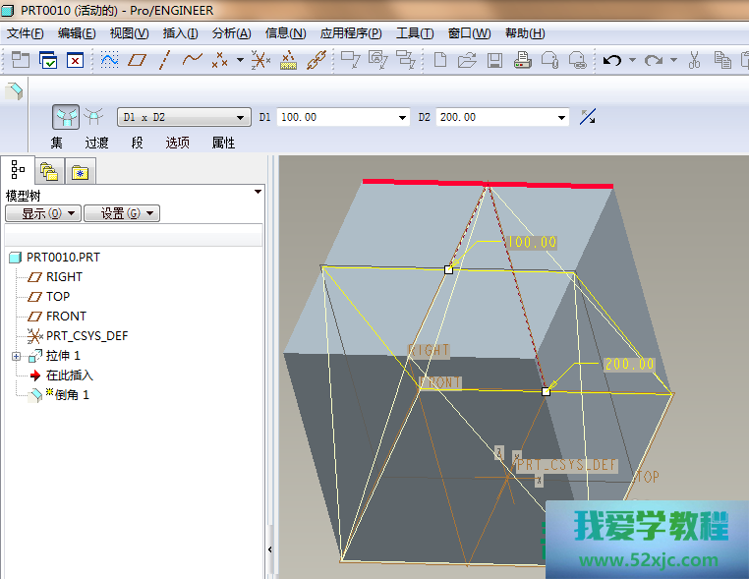Click the Undo arrow icon

point(612,60)
